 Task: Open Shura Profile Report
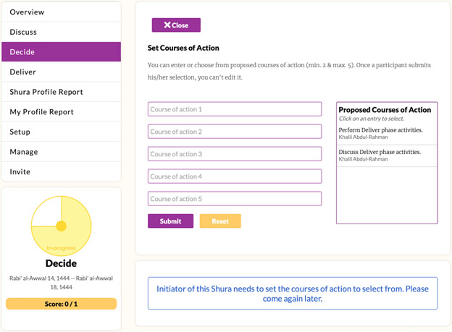click(61, 92)
